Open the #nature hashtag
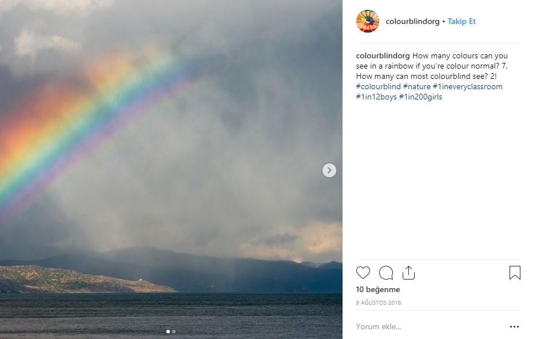Screen dimensions: 533x339 tap(416, 87)
